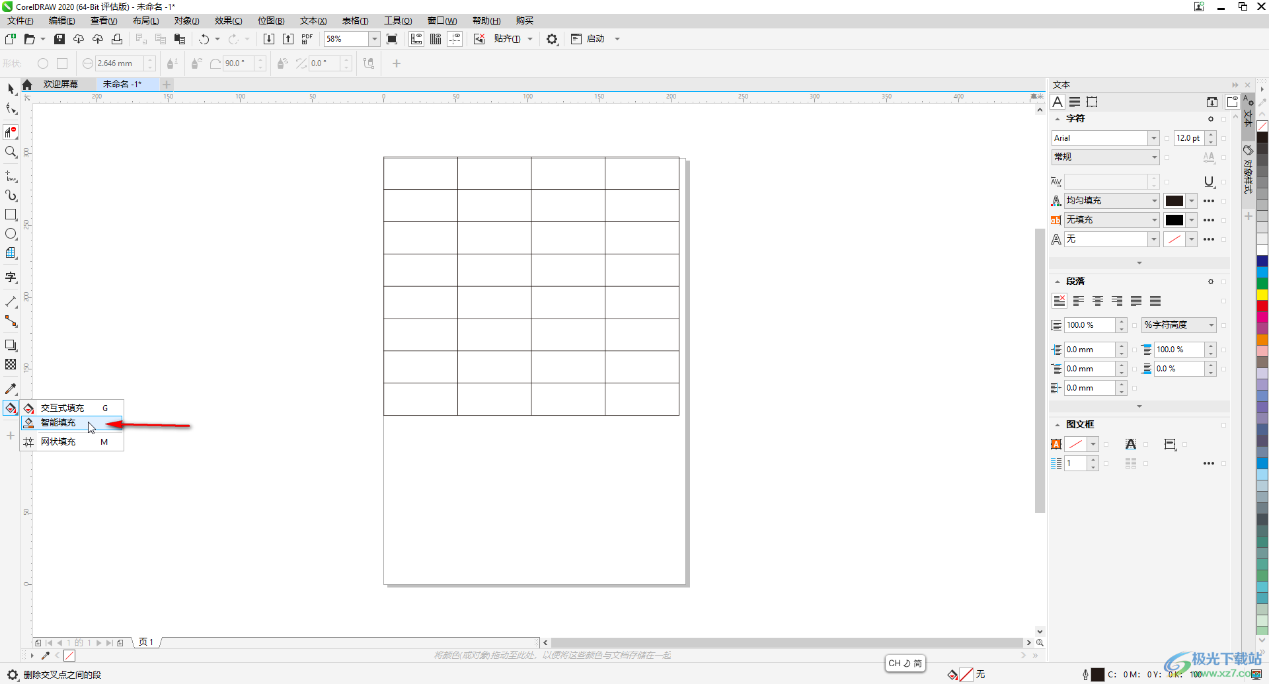This screenshot has width=1269, height=684.
Task: Click the Full screen preview icon
Action: 392,39
